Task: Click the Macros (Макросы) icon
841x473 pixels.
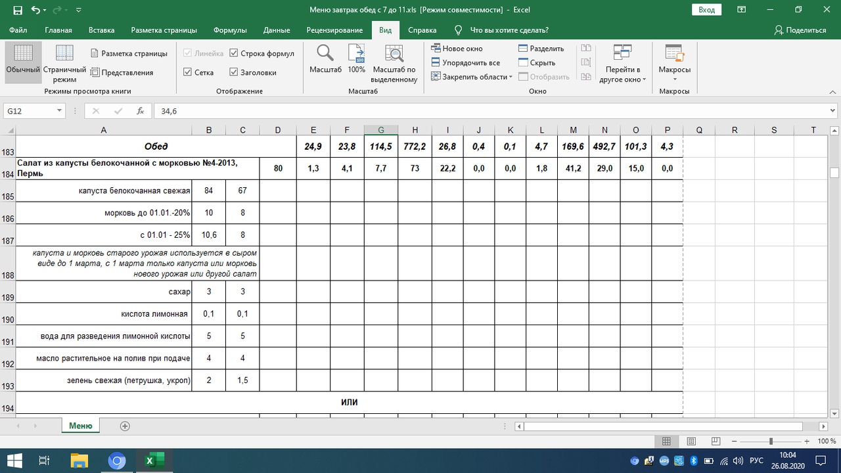Action: (674, 54)
